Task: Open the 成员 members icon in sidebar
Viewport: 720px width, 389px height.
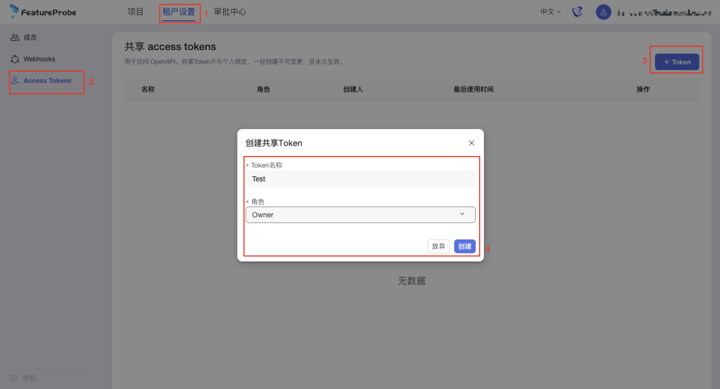Action: pos(15,37)
